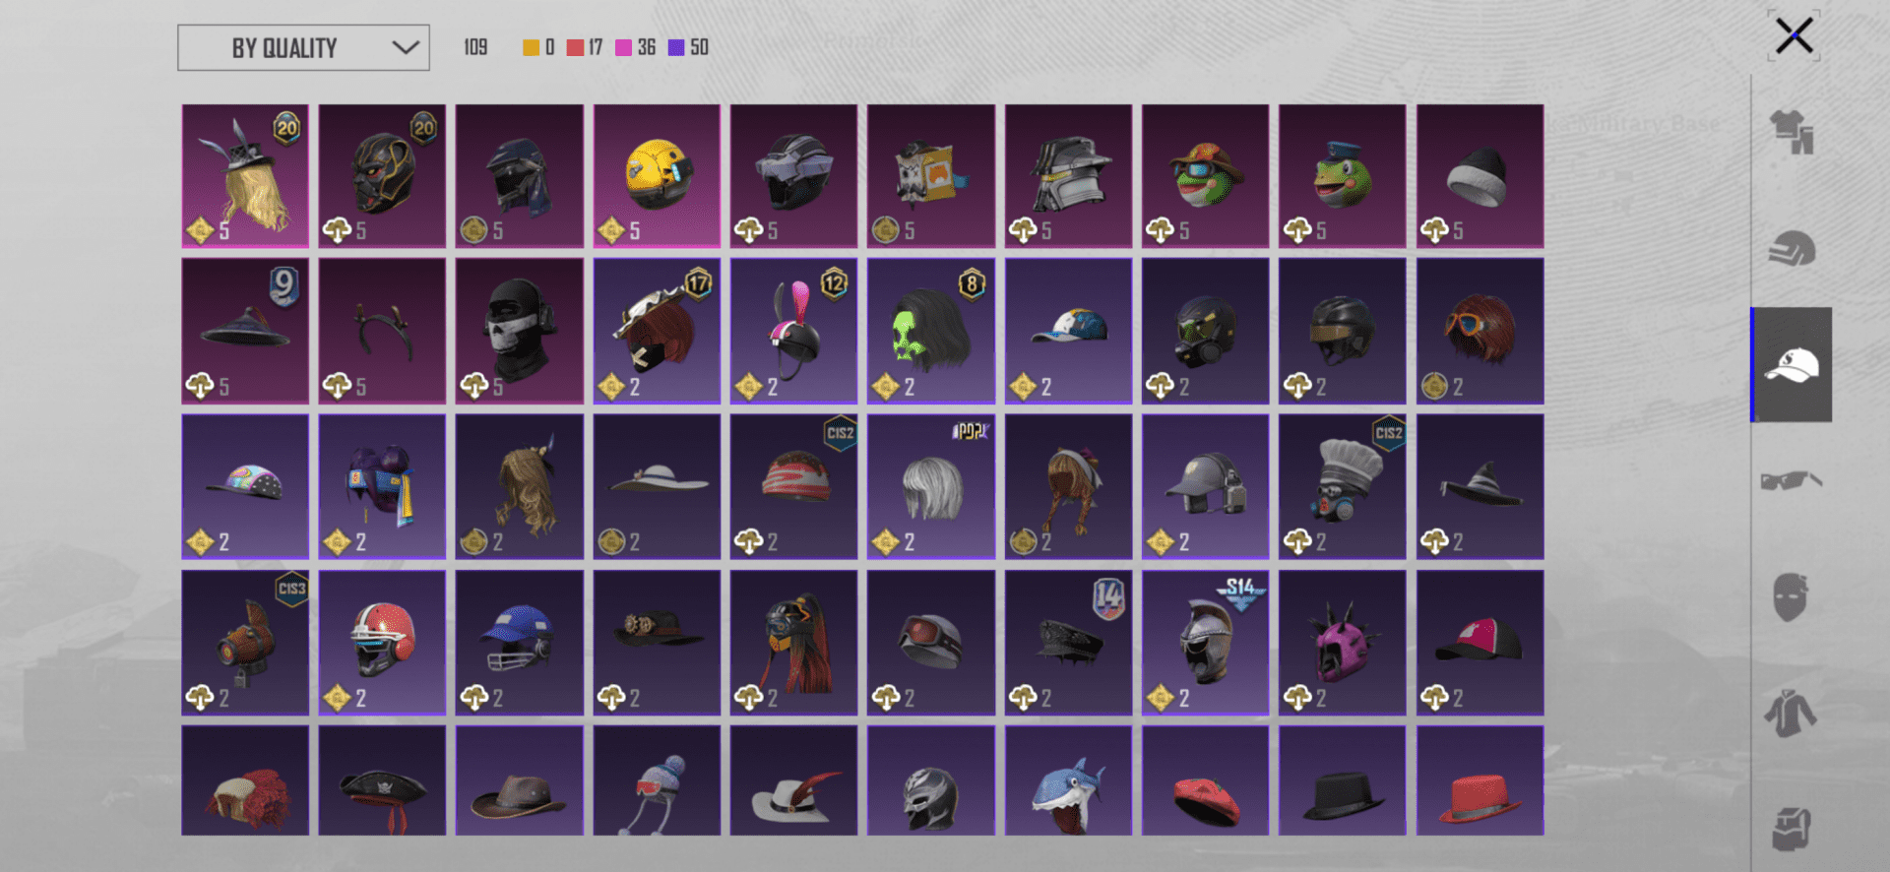
Task: Expand the BY QUALITY sort dropdown
Action: click(303, 47)
